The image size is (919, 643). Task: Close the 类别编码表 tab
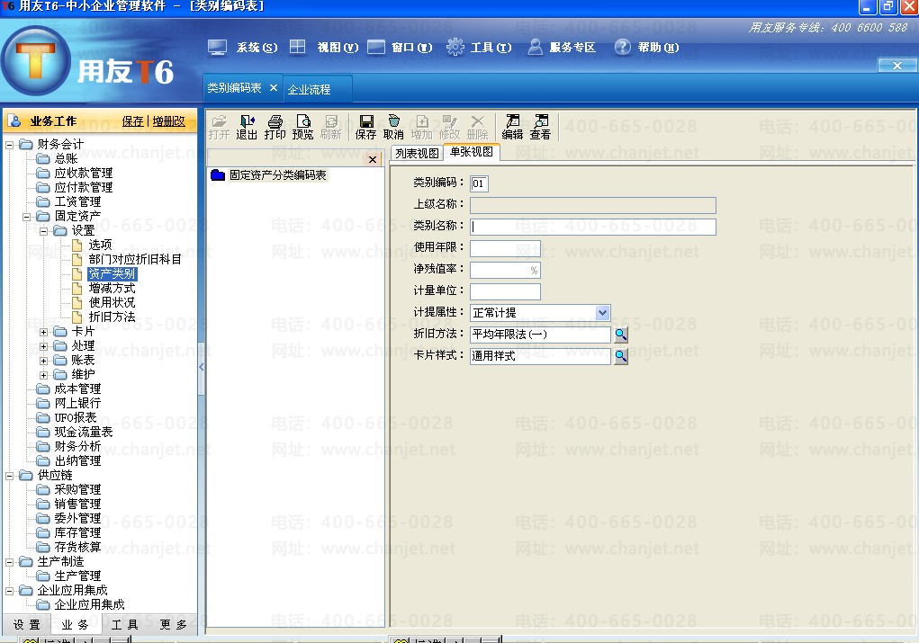pyautogui.click(x=273, y=88)
